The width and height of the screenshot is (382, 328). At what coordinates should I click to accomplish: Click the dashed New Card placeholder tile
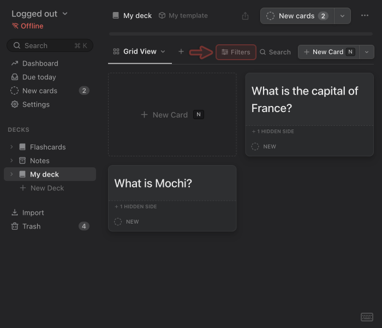172,115
